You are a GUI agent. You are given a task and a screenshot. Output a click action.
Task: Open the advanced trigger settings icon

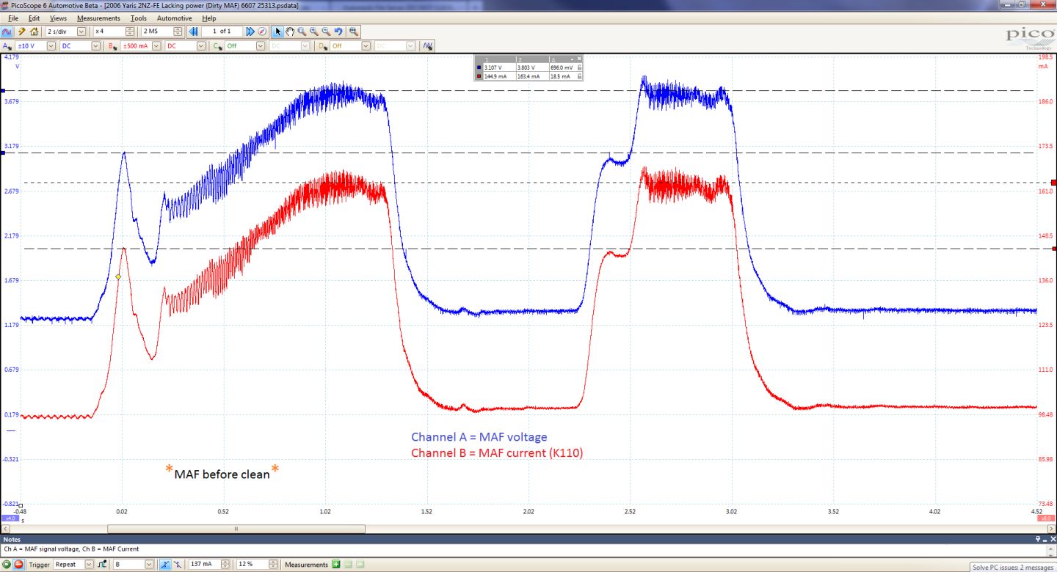(102, 565)
